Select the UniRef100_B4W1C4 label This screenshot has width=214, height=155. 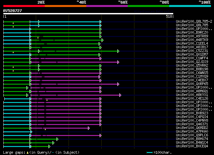[192, 143]
